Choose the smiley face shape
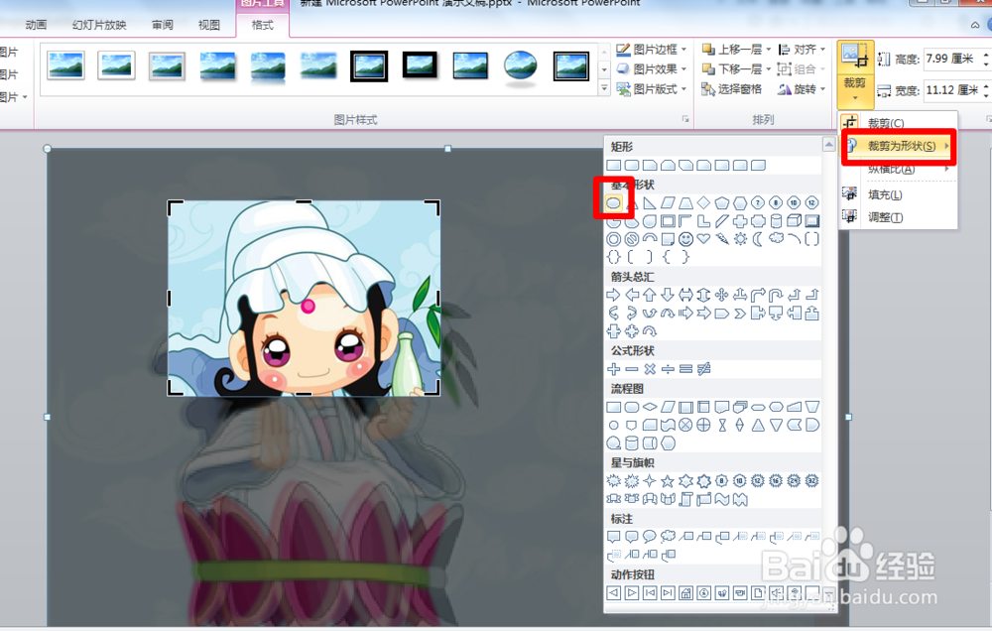Screen dimensions: 992x631 685,239
